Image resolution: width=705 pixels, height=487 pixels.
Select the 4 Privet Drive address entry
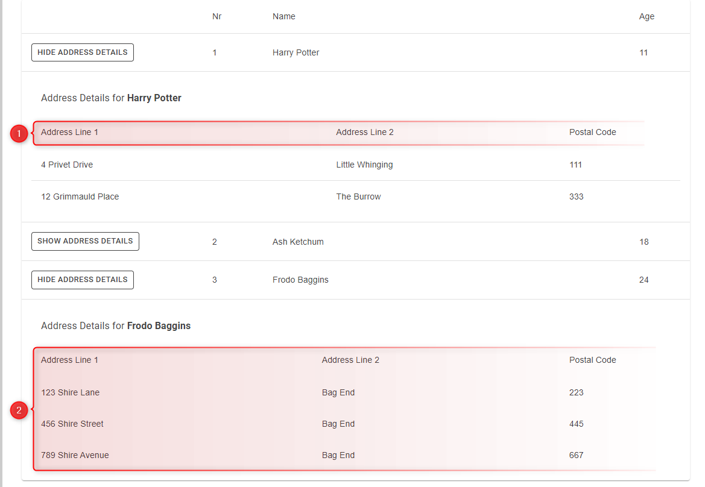(x=66, y=165)
